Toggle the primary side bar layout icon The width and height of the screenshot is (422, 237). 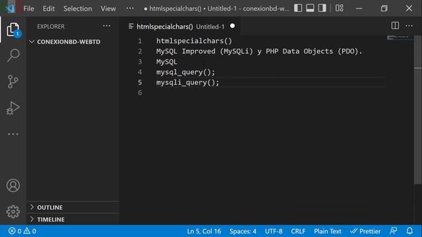(298, 8)
